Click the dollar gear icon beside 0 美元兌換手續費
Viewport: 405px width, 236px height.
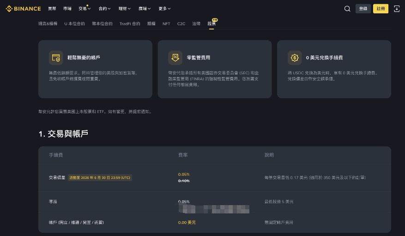pyautogui.click(x=295, y=58)
